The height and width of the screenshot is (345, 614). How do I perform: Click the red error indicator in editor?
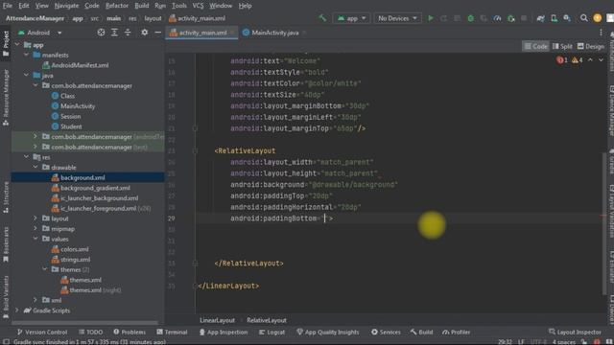[x=562, y=59]
